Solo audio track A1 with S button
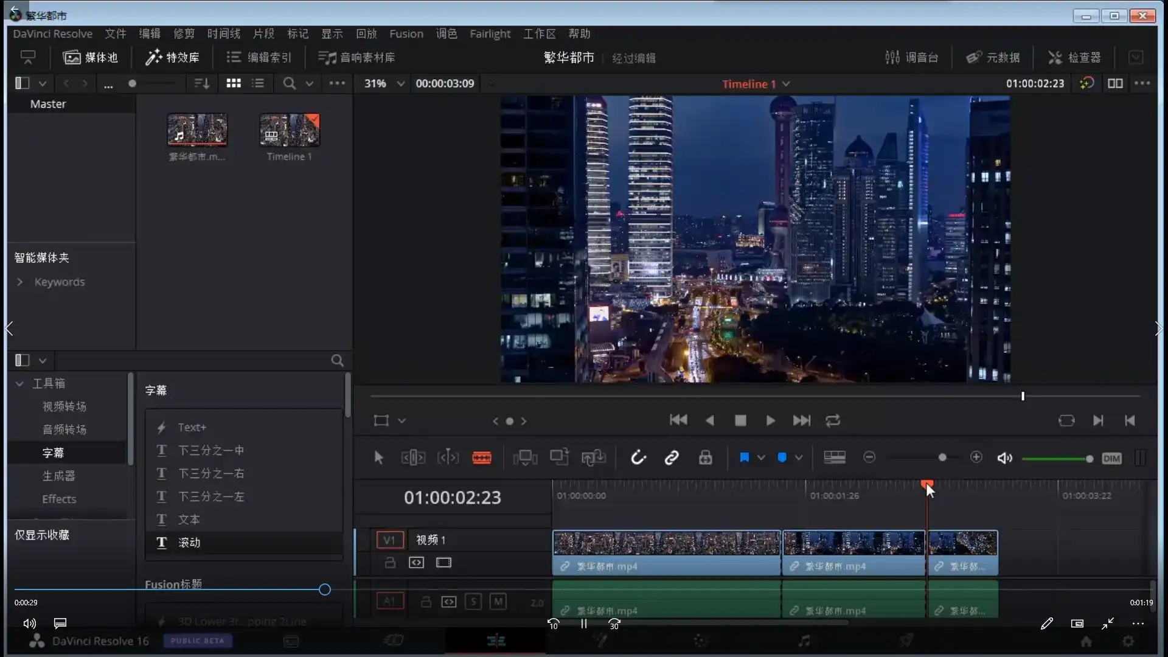This screenshot has width=1168, height=657. coord(473,602)
